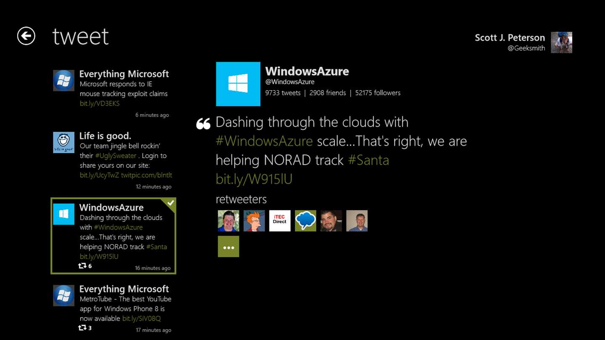Follow the bit.ly/VD3EKS link
Screen dimensions: 605x340
coord(100,103)
